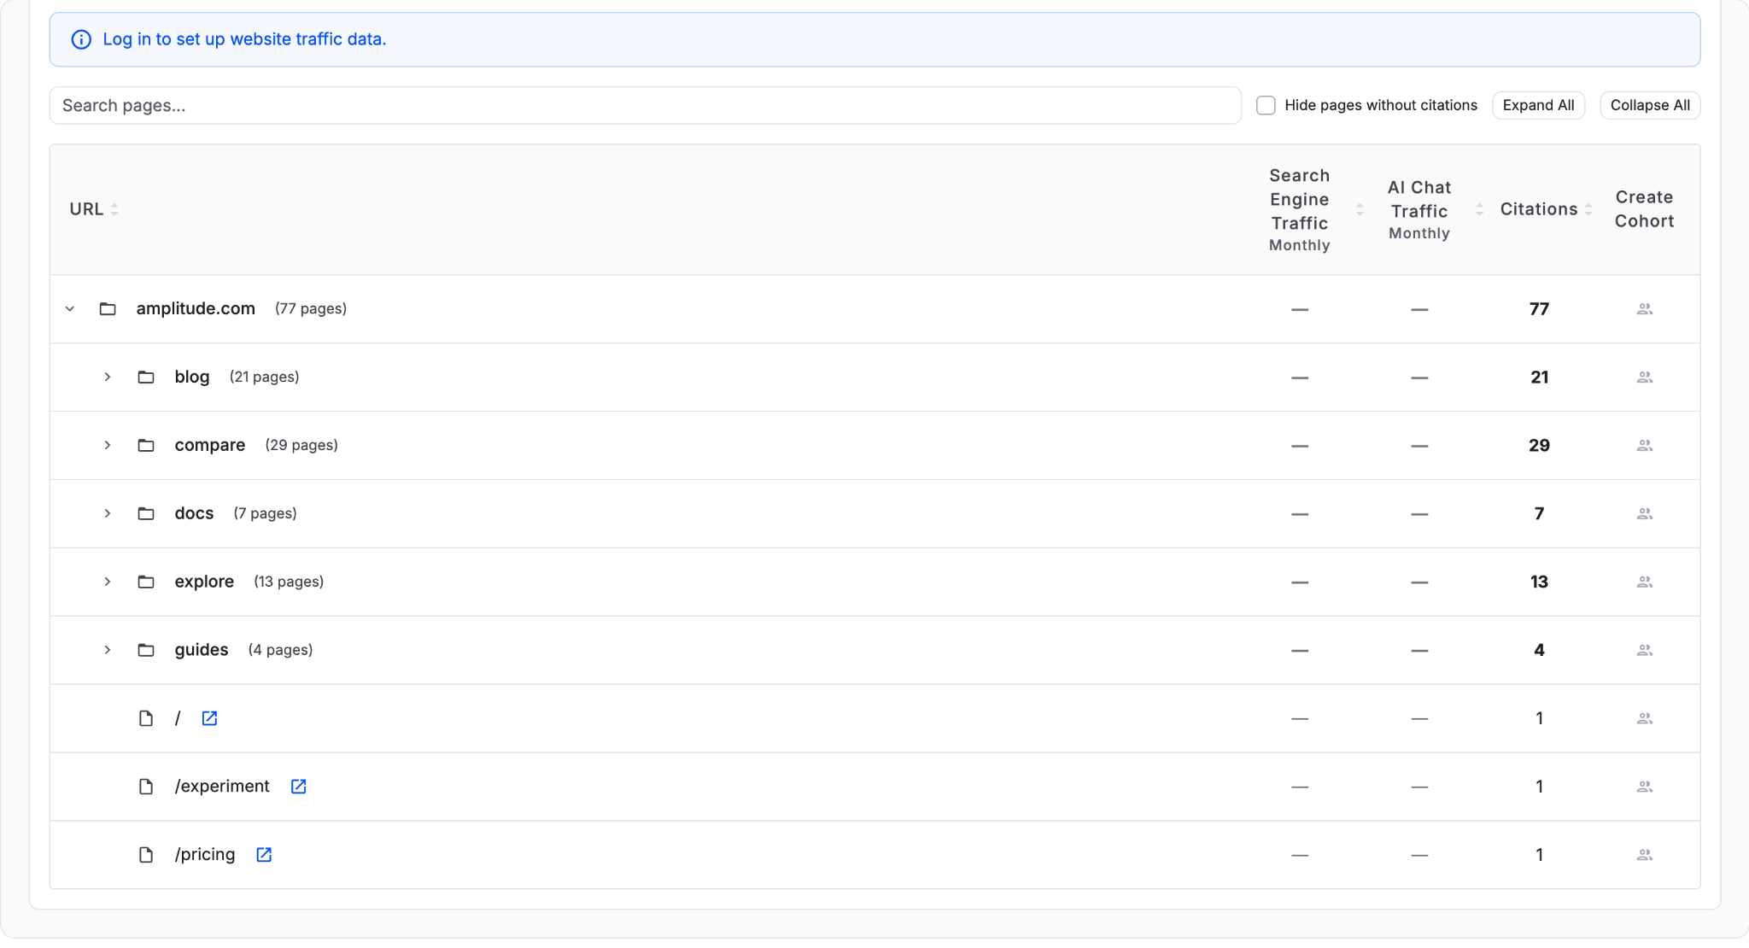Click the explore folder icon
Image resolution: width=1749 pixels, height=948 pixels.
146,582
